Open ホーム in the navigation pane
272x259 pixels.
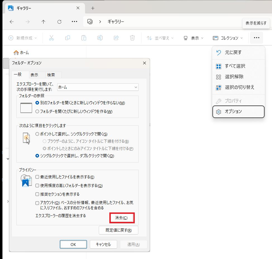coord(21,52)
